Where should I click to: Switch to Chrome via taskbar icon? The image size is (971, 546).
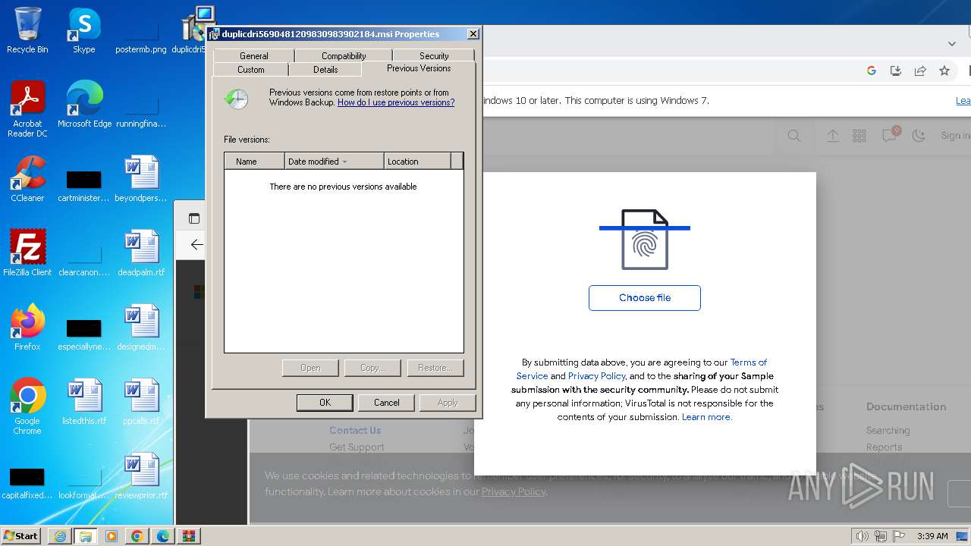click(x=137, y=536)
